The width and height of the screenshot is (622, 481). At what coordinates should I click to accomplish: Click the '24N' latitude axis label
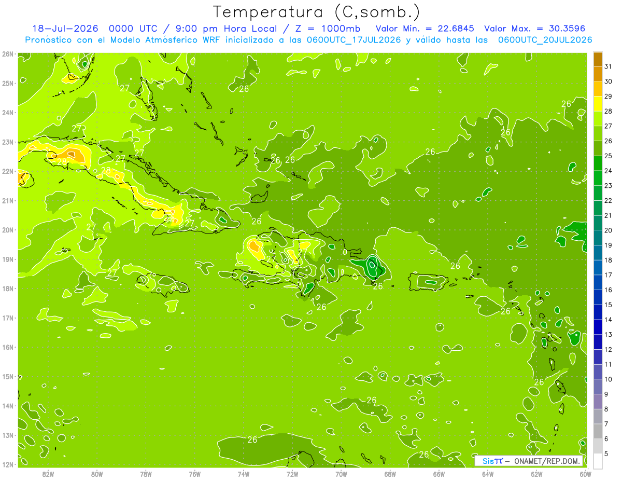pos(7,113)
